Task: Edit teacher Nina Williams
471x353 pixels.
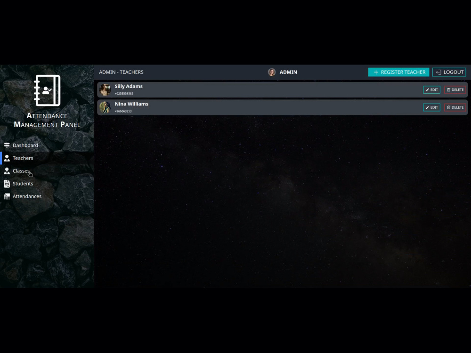Action: (x=431, y=107)
